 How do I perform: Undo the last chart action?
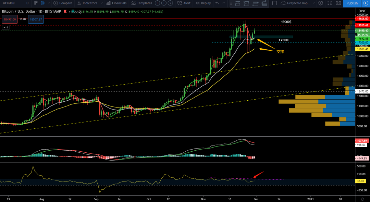point(217,3)
